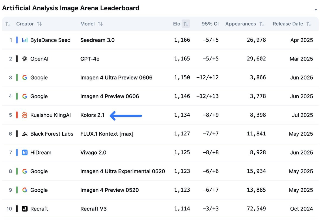
Task: Select the Kolors 2.1 model name
Action: 92,115
